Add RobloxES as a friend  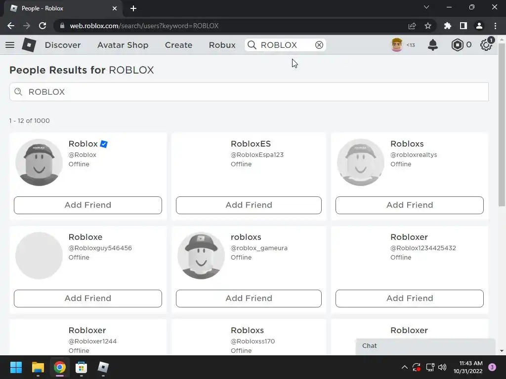pos(249,205)
